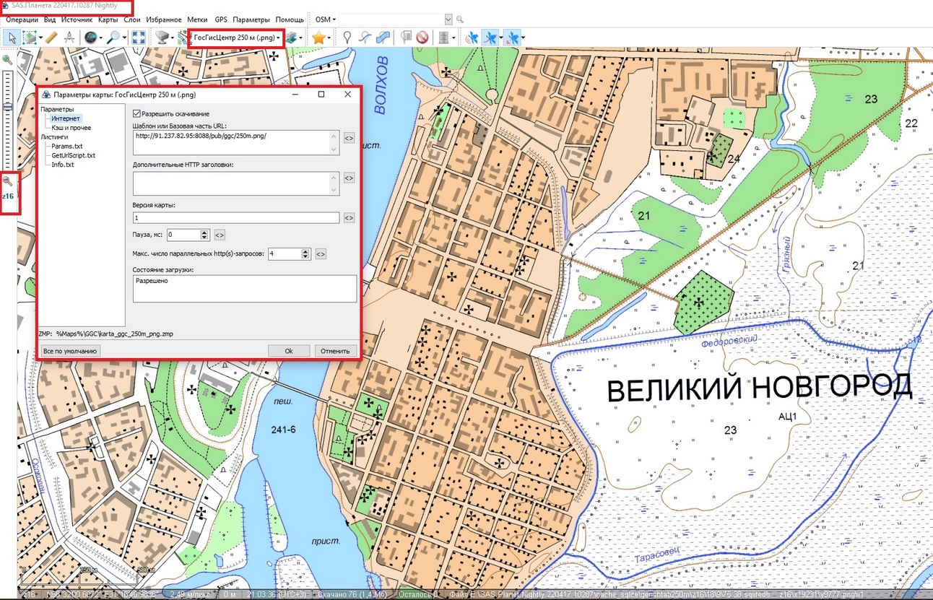Click the red hide-all-marks icon
The image size is (933, 600).
pyautogui.click(x=422, y=38)
